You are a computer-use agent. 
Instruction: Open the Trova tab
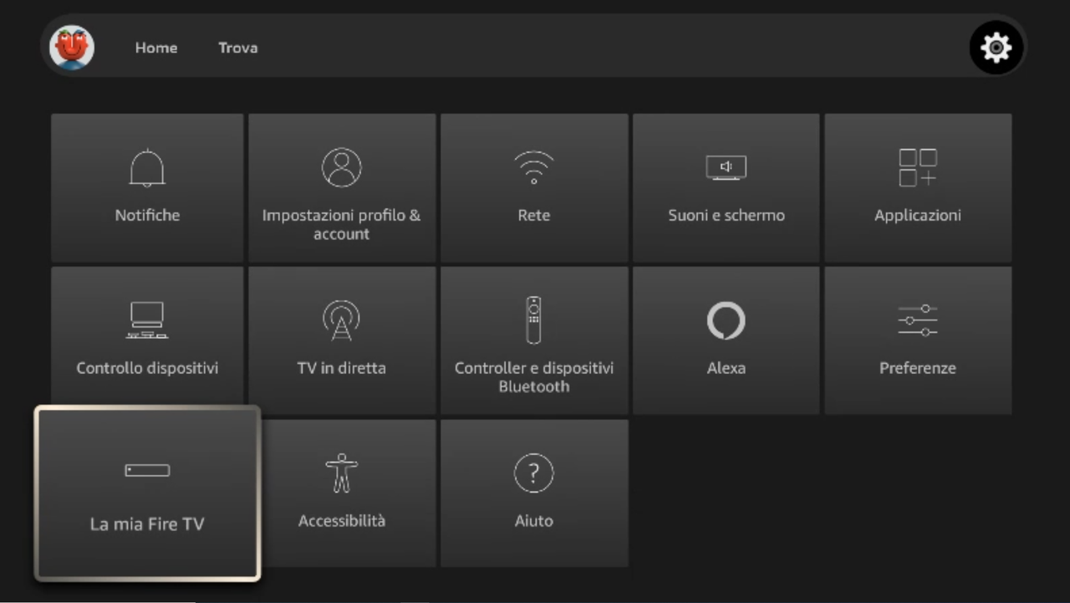(238, 48)
